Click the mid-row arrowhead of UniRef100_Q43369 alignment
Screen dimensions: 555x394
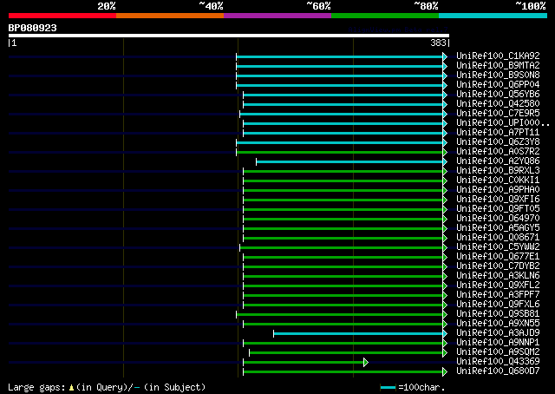click(366, 363)
